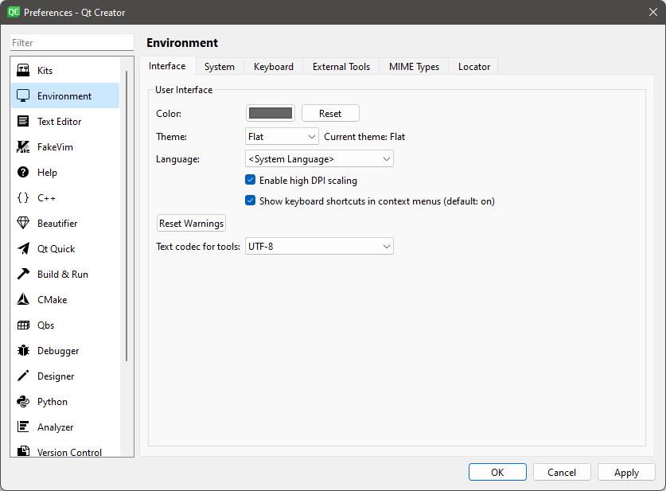Select the Version Control icon

click(23, 451)
